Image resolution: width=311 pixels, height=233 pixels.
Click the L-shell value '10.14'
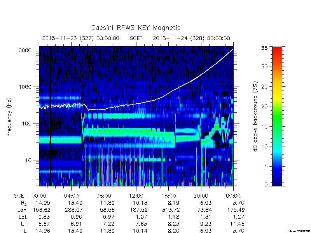point(140,230)
